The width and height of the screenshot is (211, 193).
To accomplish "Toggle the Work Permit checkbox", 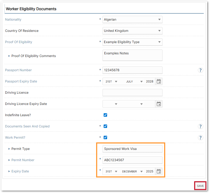I will (x=105, y=138).
